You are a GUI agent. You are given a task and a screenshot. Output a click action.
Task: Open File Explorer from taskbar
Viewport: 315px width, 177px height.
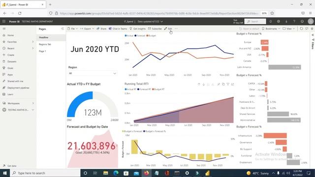point(105,173)
